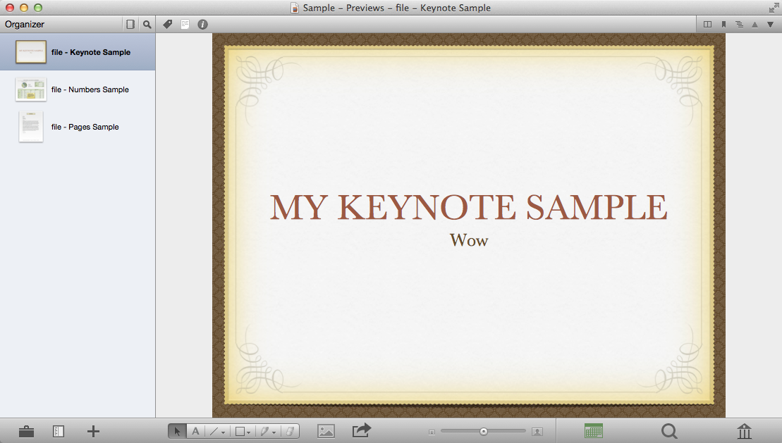Open the briefcase library icon

26,431
